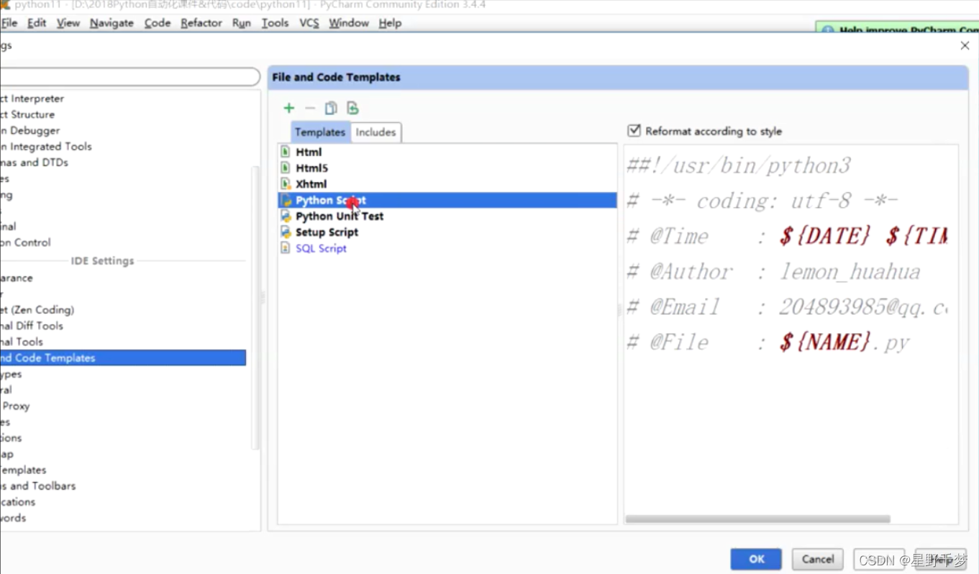
Task: Toggle Reformat according to style checkbox
Action: tap(634, 130)
